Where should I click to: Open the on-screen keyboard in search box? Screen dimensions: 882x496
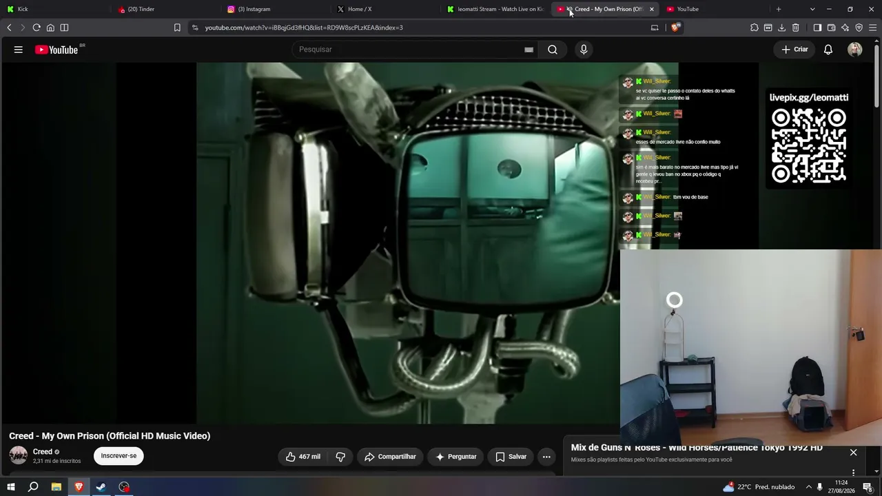[529, 50]
